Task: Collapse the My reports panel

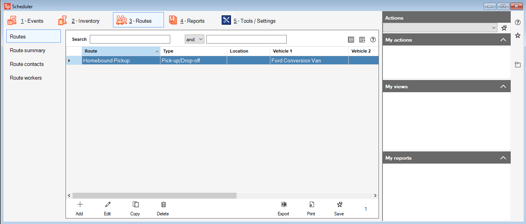Action: pos(503,158)
